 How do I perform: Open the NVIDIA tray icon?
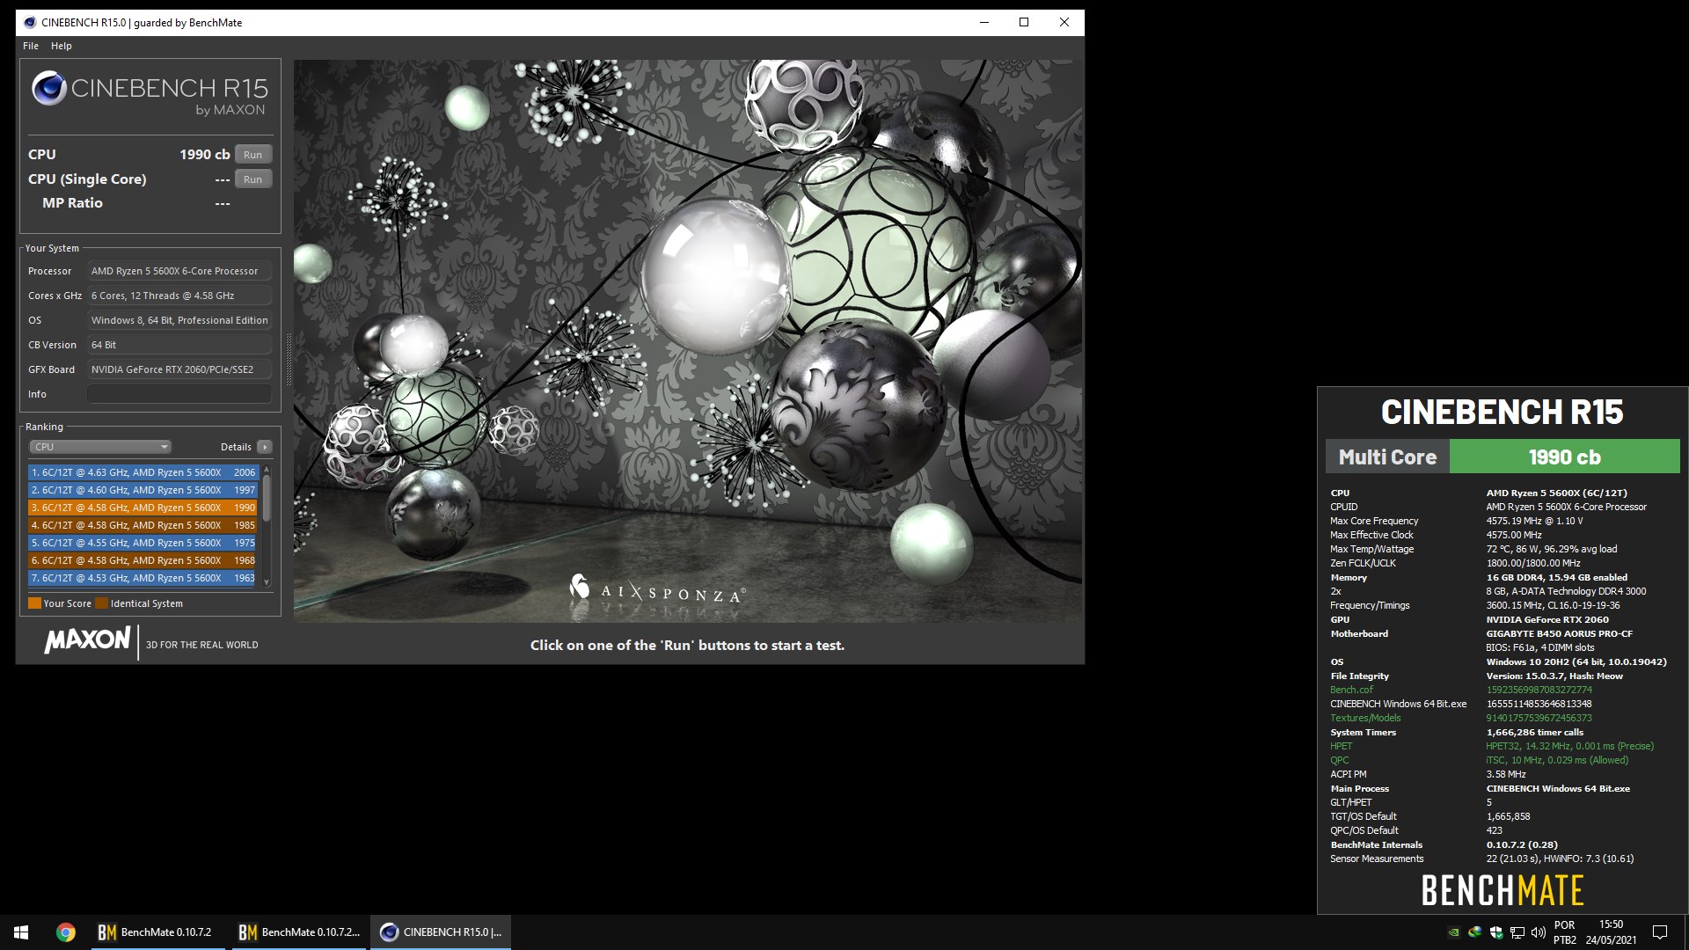(x=1454, y=932)
